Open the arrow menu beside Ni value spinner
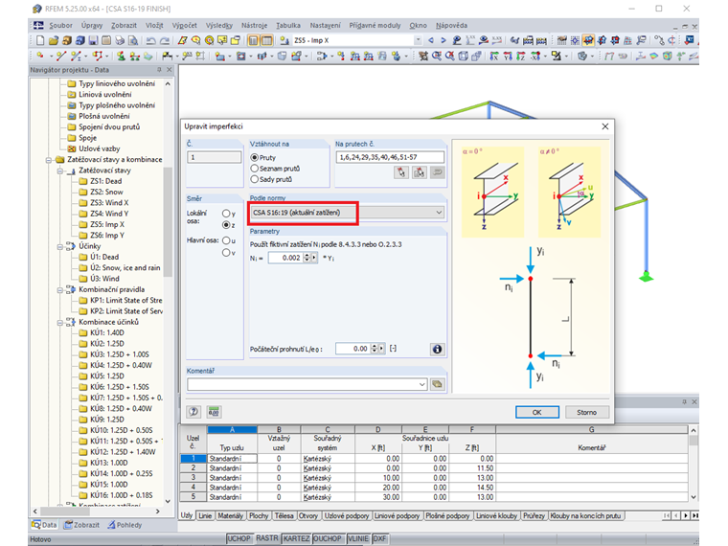This screenshot has height=546, width=728. [314, 258]
